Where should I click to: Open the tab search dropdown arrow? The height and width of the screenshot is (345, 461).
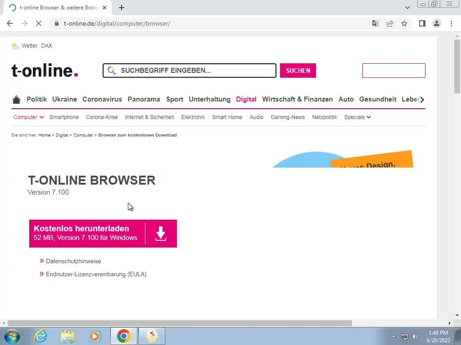point(407,8)
